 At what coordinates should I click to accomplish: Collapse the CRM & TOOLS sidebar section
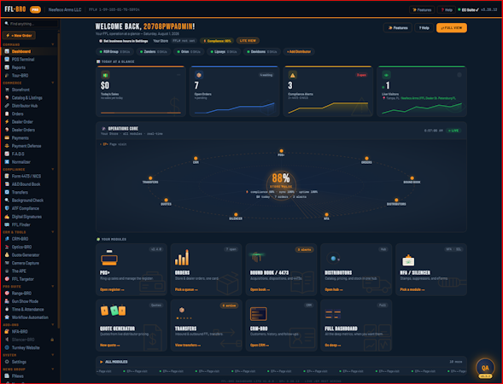coord(53,232)
